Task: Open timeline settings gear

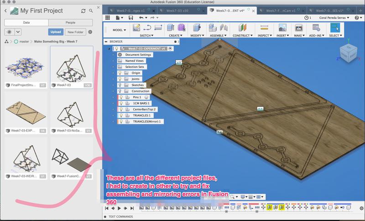Action: (x=361, y=208)
